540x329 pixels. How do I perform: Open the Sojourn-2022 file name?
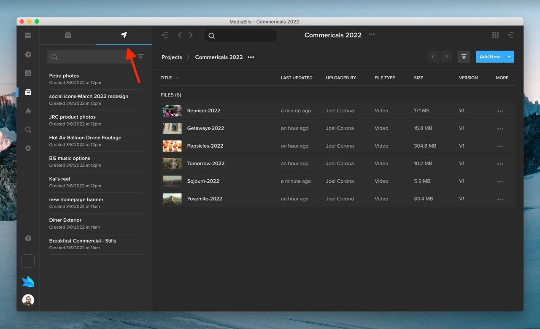(x=203, y=181)
